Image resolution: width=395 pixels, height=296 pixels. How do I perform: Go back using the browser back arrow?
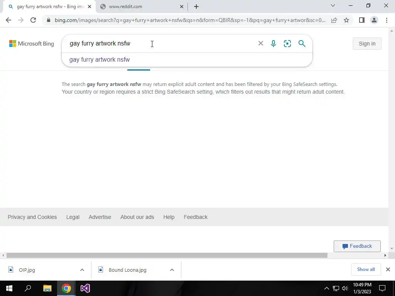tap(8, 20)
